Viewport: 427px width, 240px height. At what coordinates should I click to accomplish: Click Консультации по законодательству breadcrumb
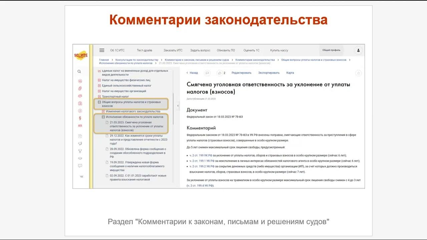(137, 60)
